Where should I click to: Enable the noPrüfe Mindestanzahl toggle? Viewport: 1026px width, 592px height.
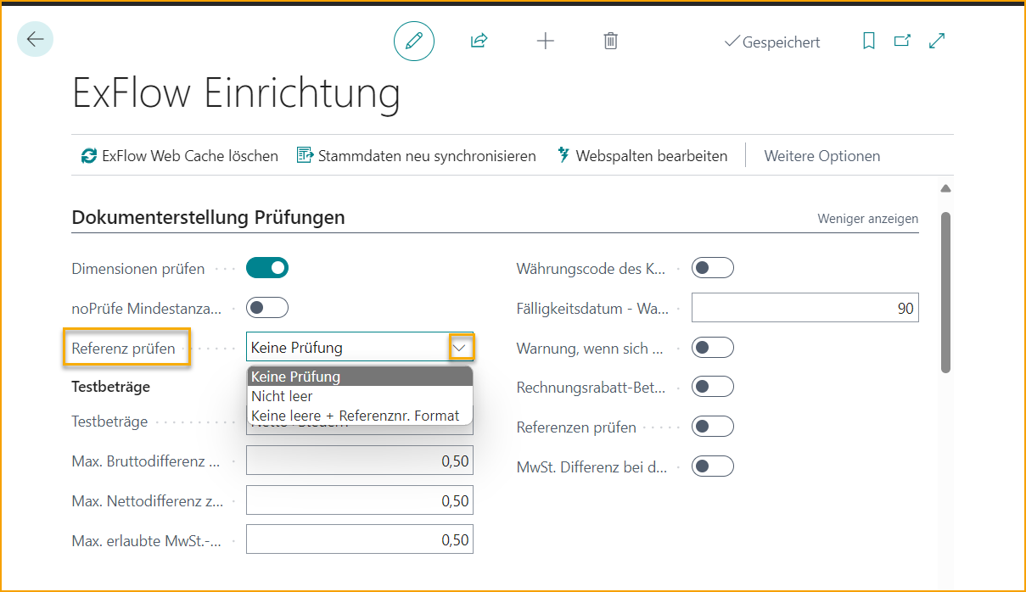coord(267,307)
